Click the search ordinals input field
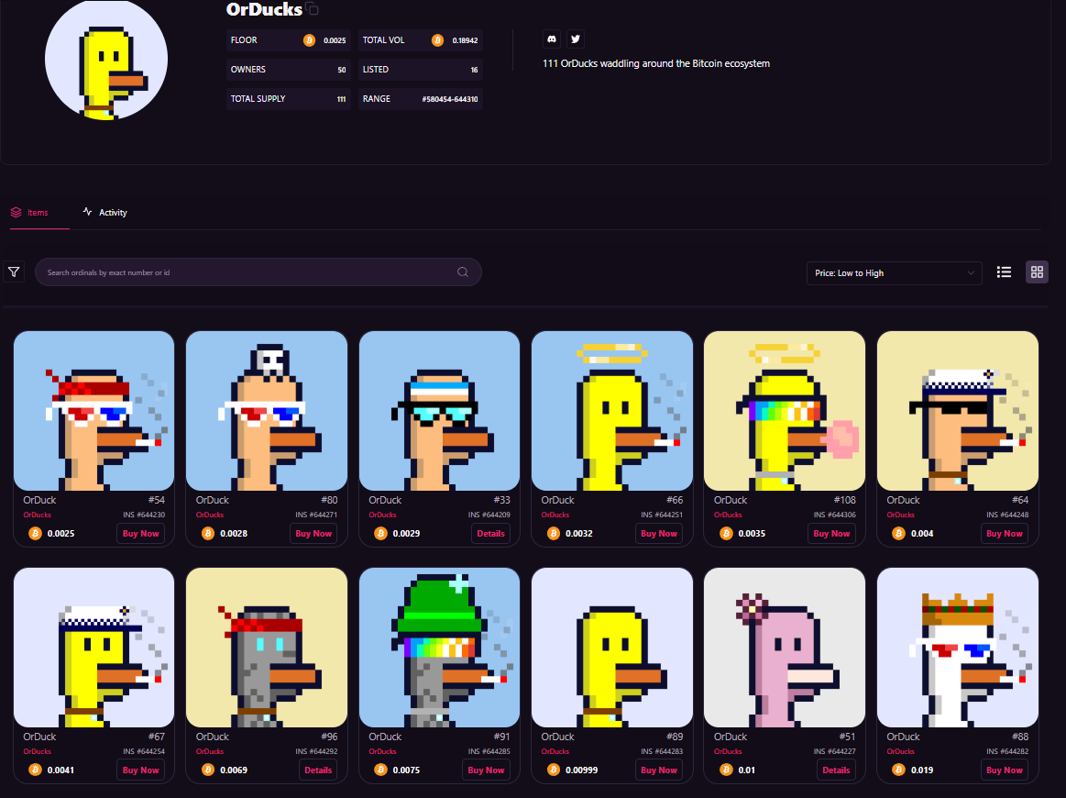Screen dimensions: 1066x798 pyautogui.click(x=258, y=272)
